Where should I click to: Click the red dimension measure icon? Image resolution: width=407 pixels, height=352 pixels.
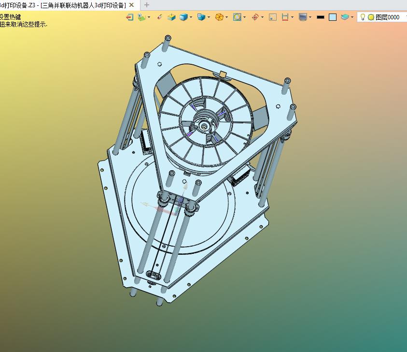pos(285,17)
